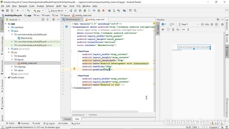Click the horizontal scrollbar in code editor
Image resolution: width=229 pixels, height=129 pixels.
(105, 111)
